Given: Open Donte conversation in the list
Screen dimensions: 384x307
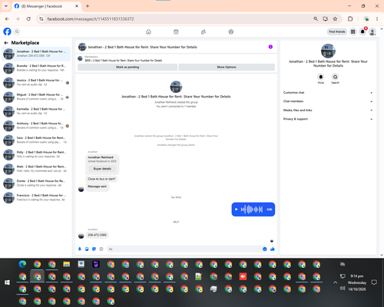Looking at the screenshot, I should [36, 183].
